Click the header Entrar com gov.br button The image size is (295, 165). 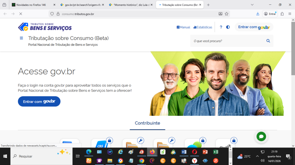point(254,27)
